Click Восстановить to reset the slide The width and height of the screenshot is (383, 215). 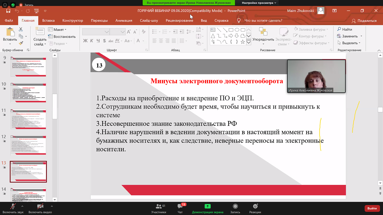pyautogui.click(x=62, y=36)
